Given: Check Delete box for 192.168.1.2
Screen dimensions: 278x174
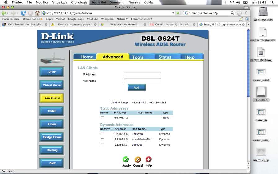Looking at the screenshot, I should (x=102, y=118).
